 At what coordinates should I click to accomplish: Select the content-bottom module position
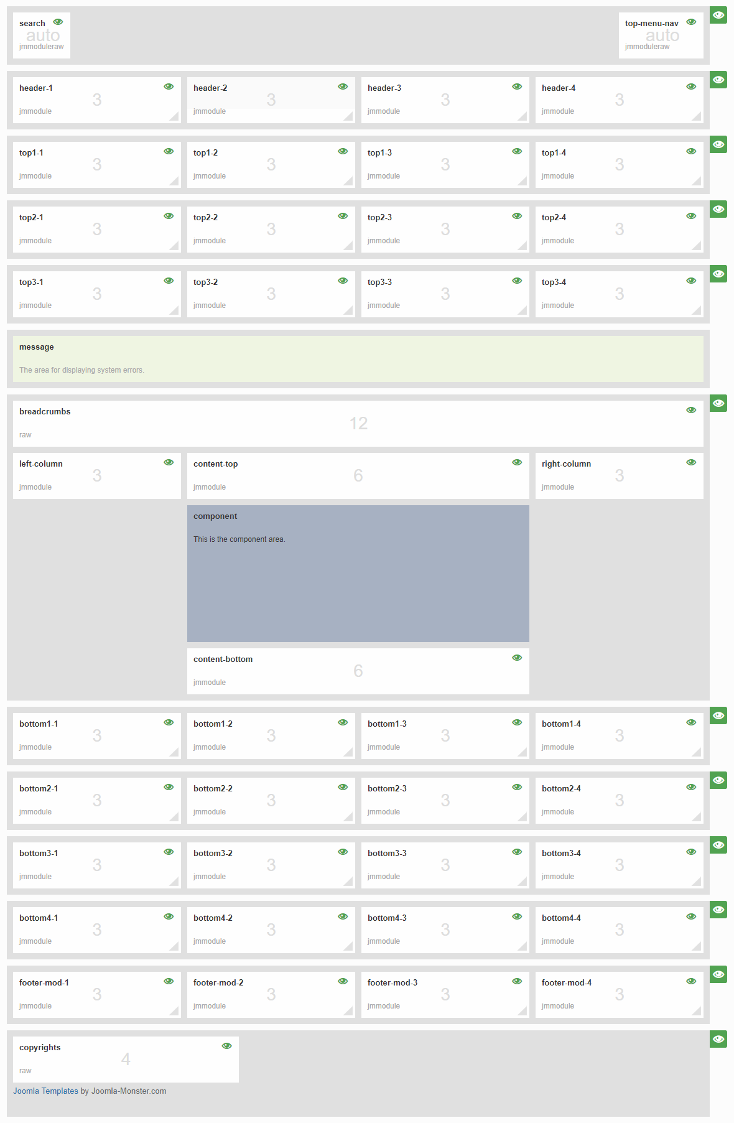(358, 671)
